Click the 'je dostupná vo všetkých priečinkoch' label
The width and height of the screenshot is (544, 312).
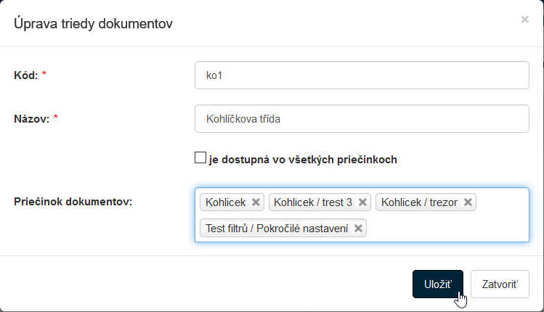[303, 159]
